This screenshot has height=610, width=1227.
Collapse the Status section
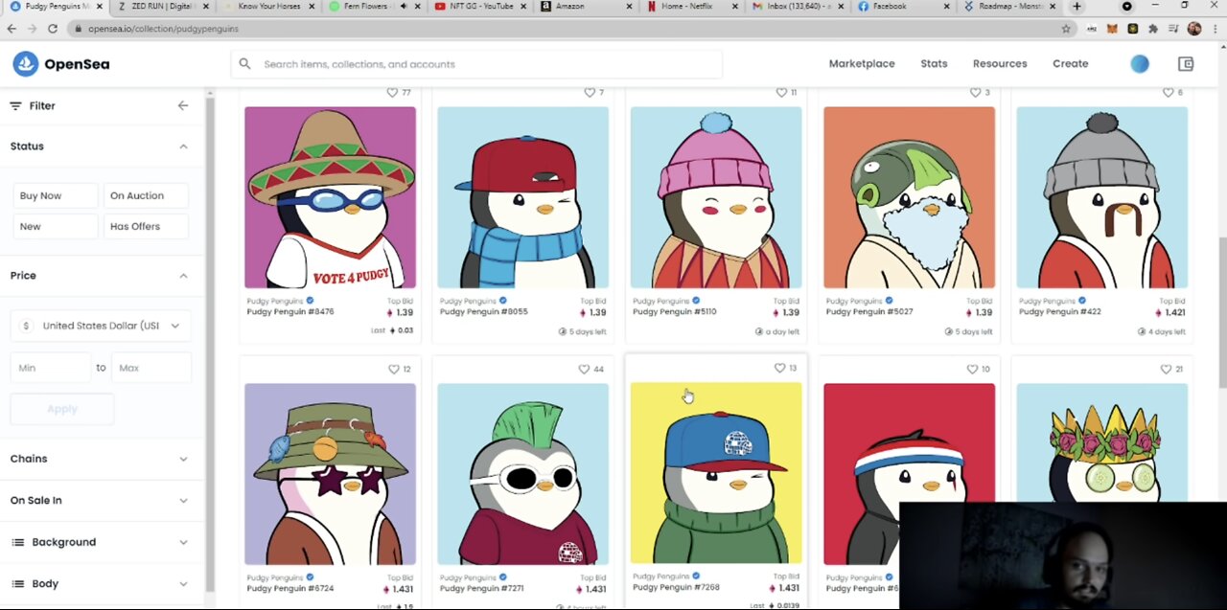(x=183, y=147)
